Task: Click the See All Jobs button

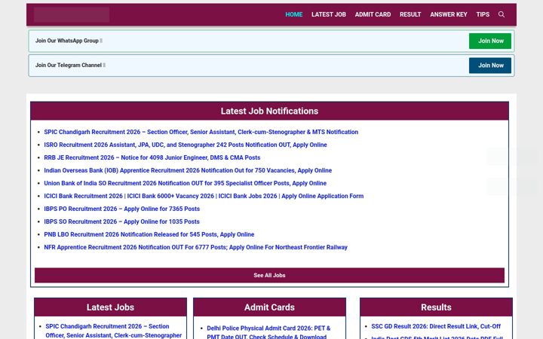Action: point(269,276)
